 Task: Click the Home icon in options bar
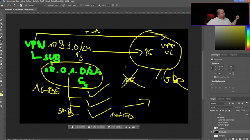coord(2,5)
